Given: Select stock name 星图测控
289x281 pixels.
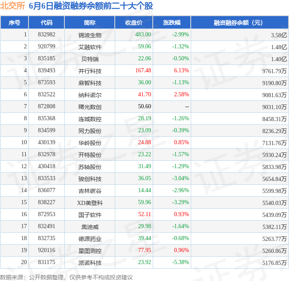Looking at the screenshot, I should point(90,251).
